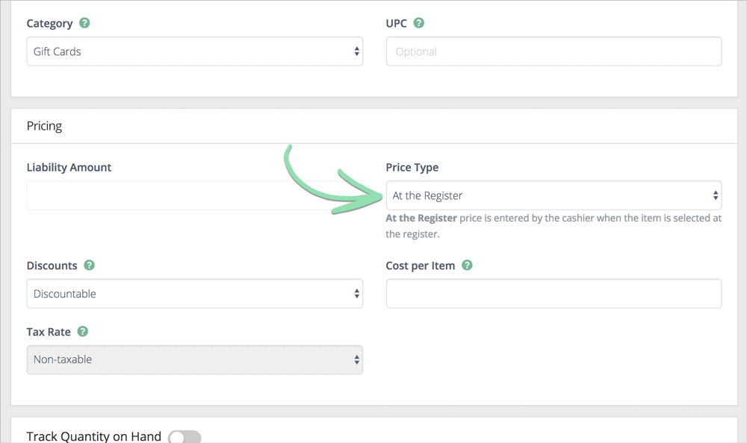Click the Category label text
Screen dimensions: 747x443
(x=49, y=23)
